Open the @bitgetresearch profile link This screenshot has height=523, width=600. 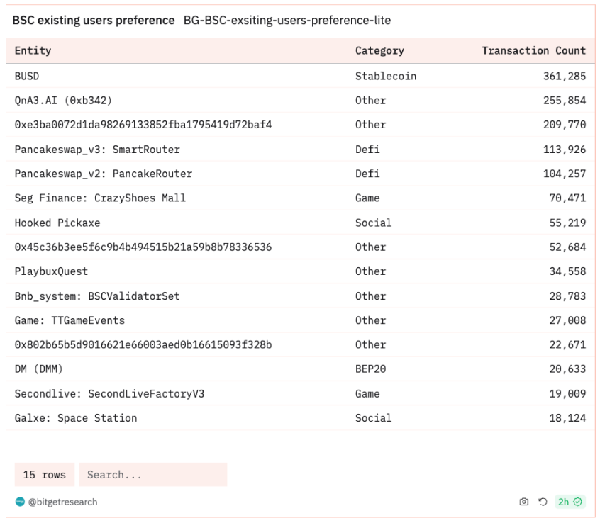[62, 502]
